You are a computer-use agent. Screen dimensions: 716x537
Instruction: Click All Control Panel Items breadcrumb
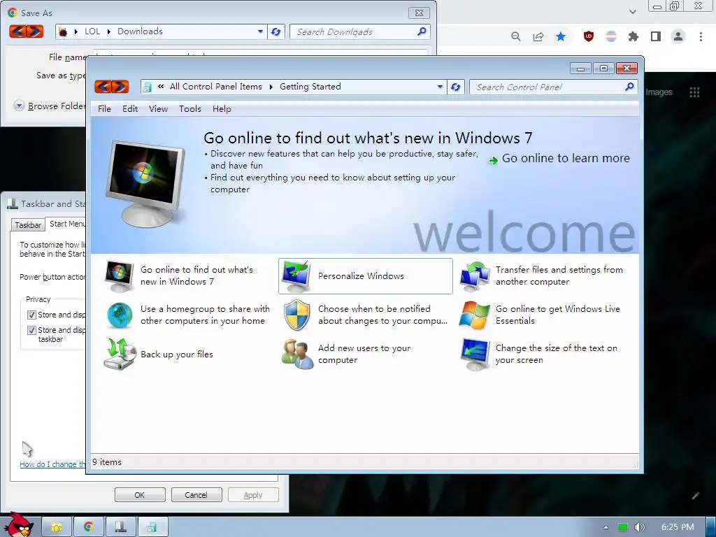216,86
